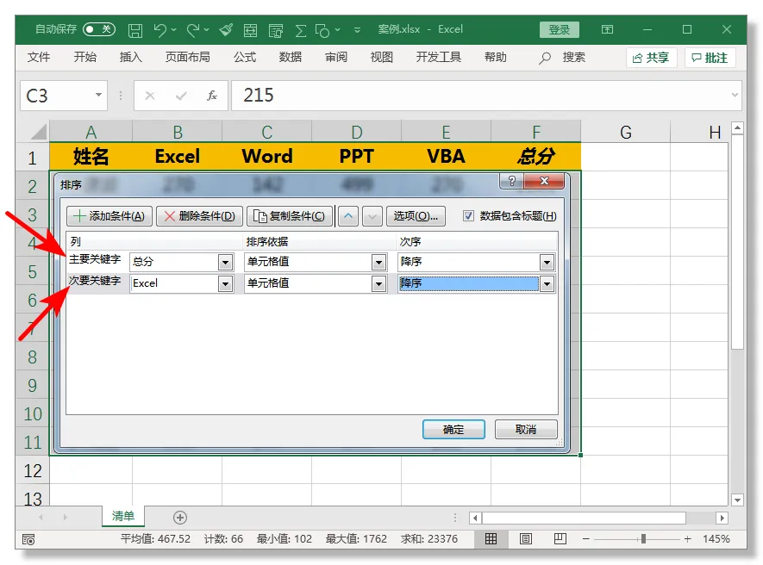
Task: Click the Save icon in quick access toolbar
Action: click(135, 30)
